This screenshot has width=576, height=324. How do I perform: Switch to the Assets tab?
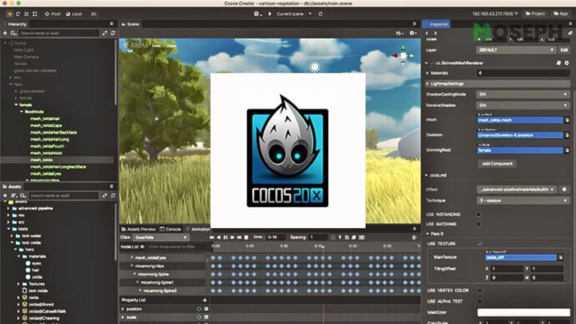tap(12, 187)
